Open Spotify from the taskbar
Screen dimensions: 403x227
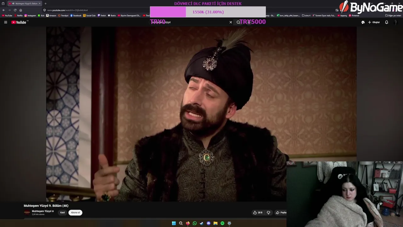pos(222,223)
